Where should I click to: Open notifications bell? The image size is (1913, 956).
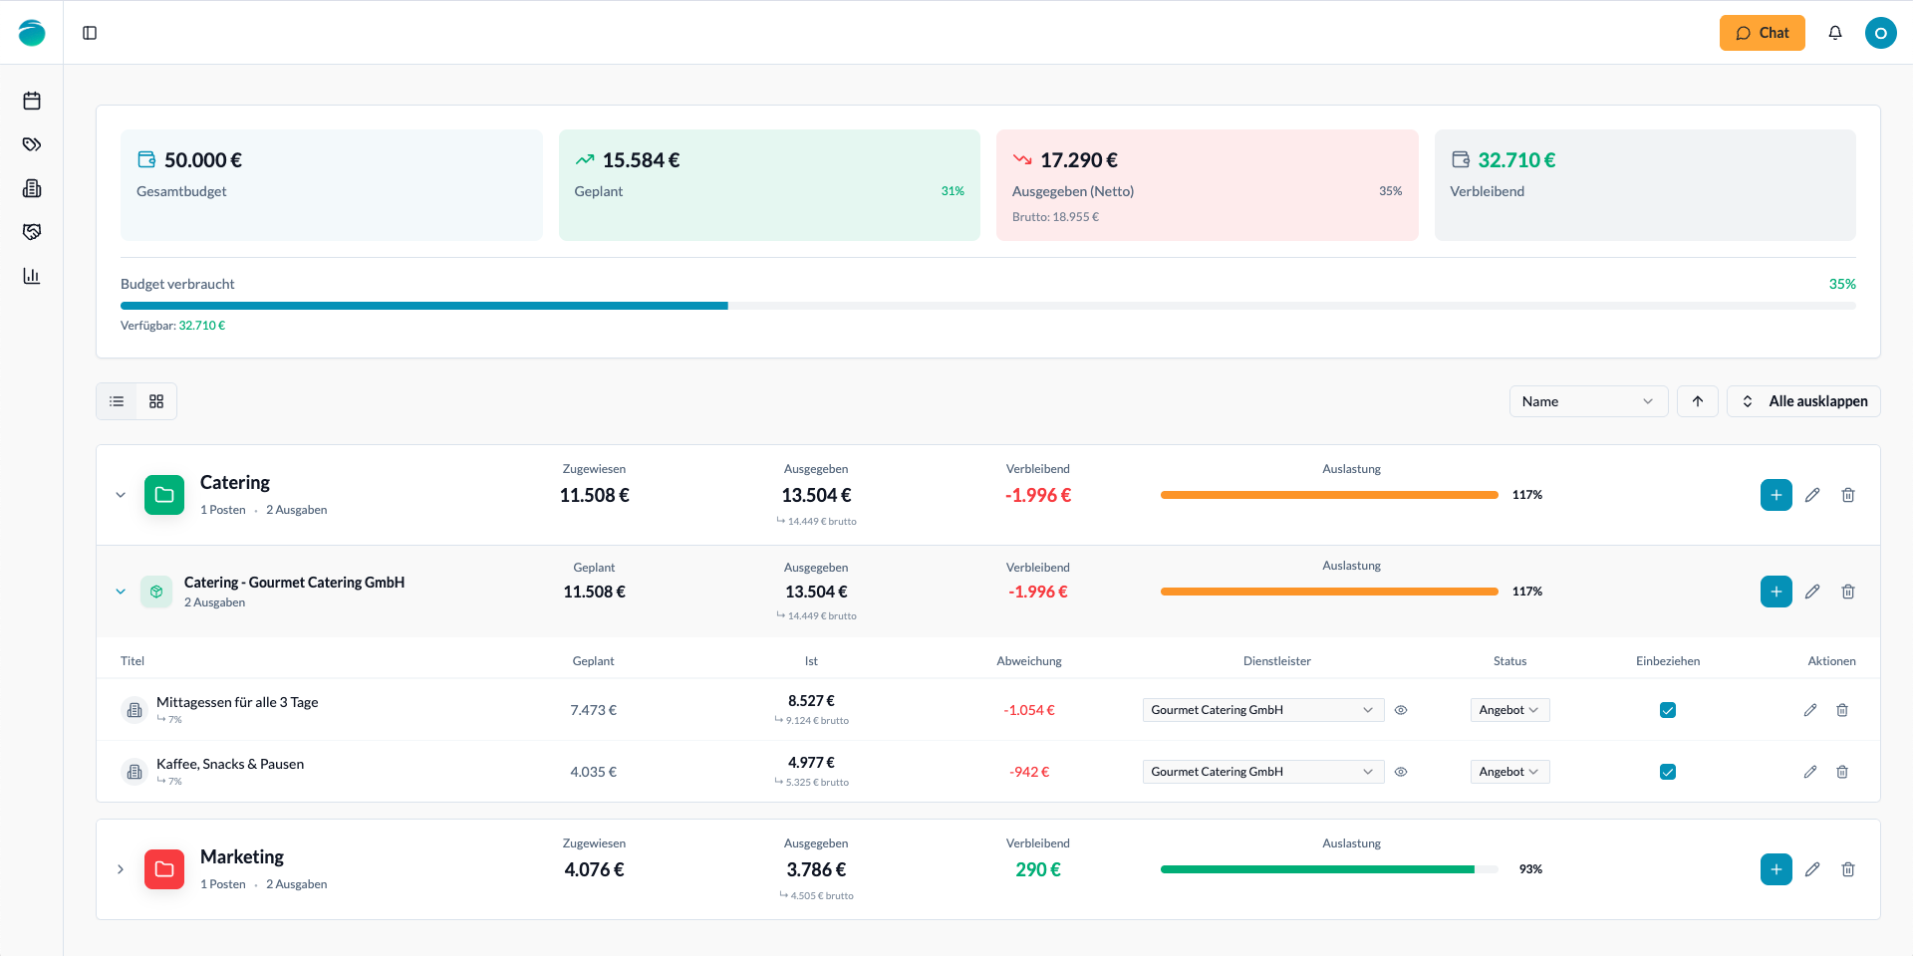pyautogui.click(x=1834, y=33)
